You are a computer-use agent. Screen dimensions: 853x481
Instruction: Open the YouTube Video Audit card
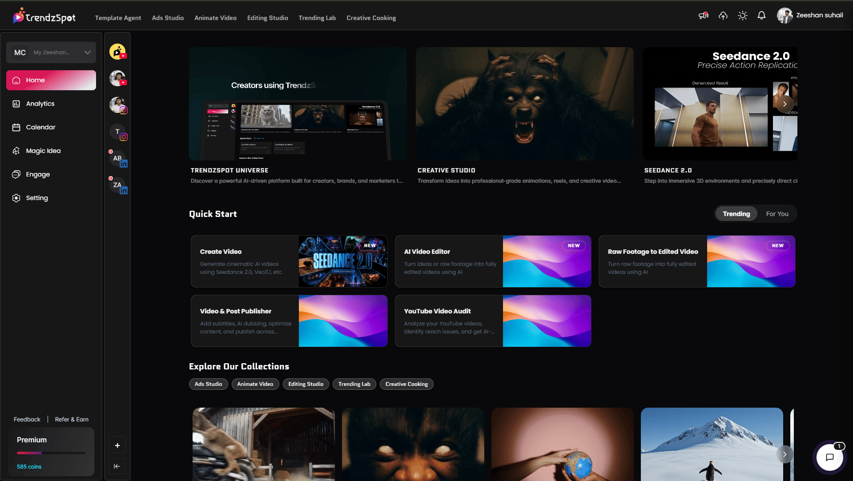pyautogui.click(x=493, y=321)
